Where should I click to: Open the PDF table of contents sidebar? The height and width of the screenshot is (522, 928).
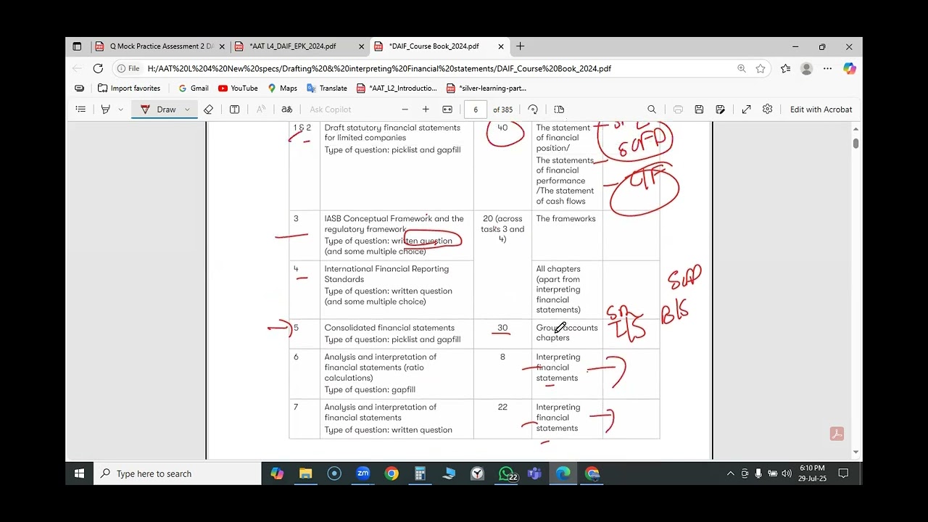click(x=80, y=109)
